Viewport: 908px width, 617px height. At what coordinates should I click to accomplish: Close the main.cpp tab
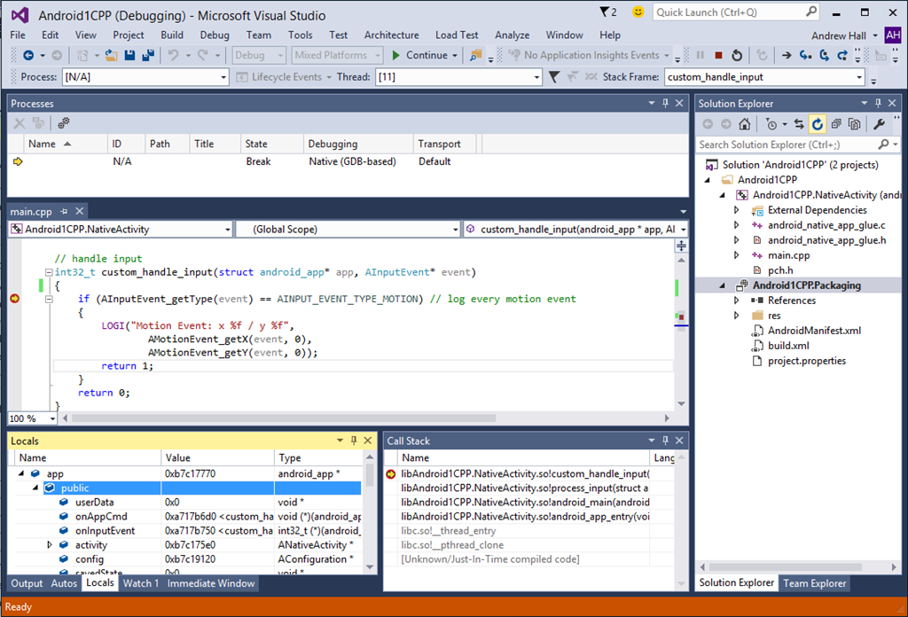point(80,211)
